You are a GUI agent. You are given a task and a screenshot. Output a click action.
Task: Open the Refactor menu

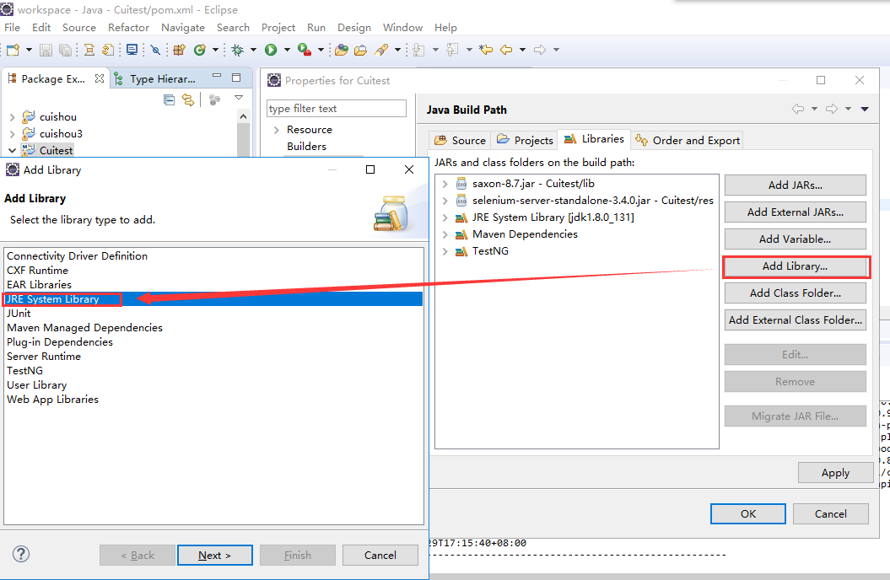(128, 27)
